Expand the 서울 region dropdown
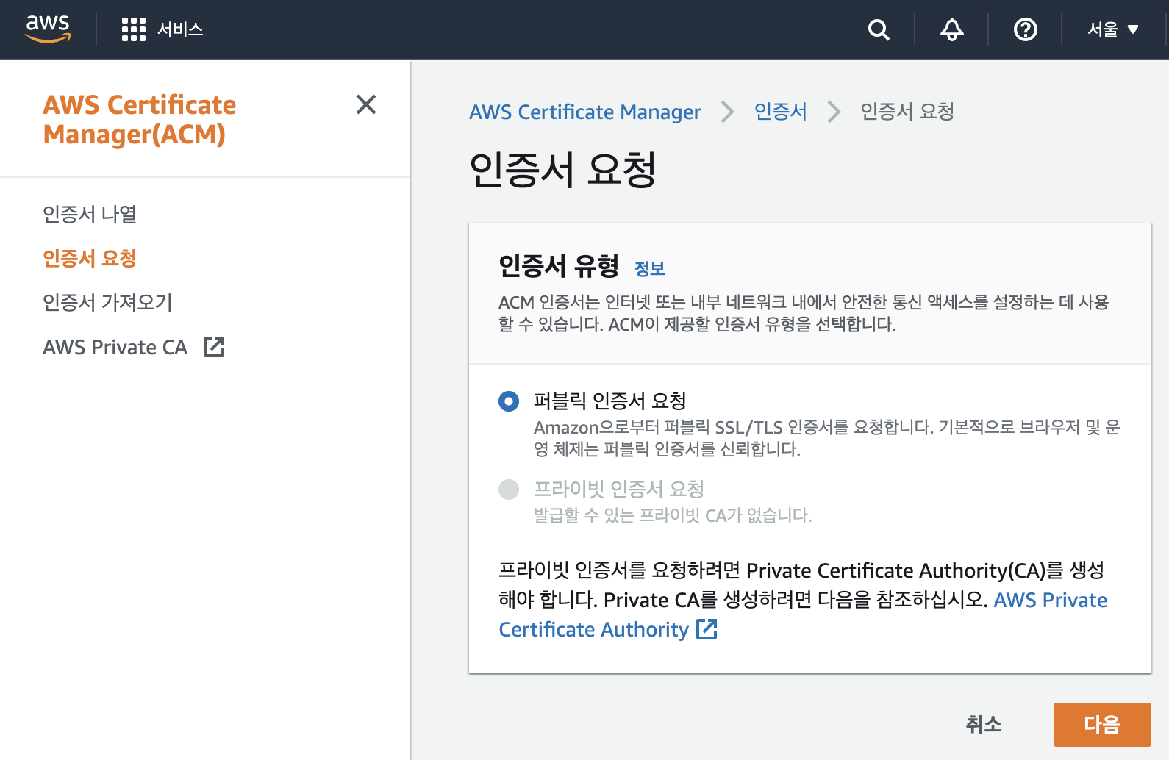Image resolution: width=1169 pixels, height=760 pixels. 1113,29
